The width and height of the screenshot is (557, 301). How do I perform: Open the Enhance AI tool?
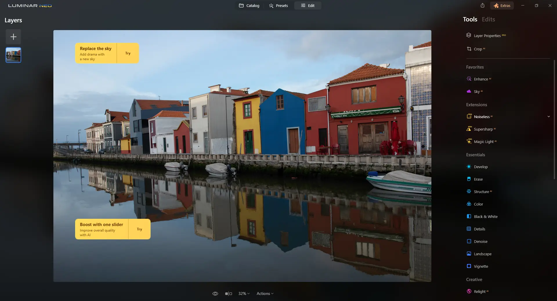(481, 79)
